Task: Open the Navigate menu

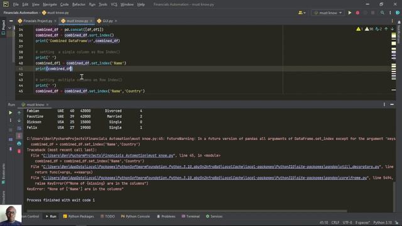Action: [50, 4]
